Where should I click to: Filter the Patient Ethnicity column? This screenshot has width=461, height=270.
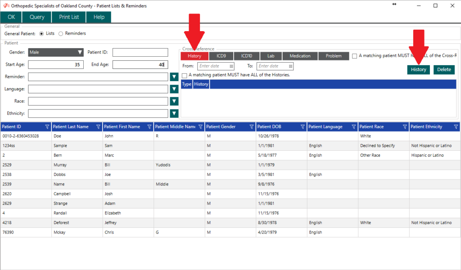coord(456,126)
